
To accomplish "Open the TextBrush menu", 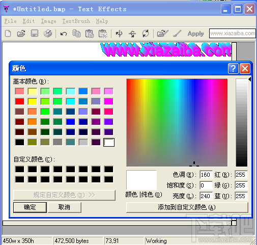I will coord(76,21).
